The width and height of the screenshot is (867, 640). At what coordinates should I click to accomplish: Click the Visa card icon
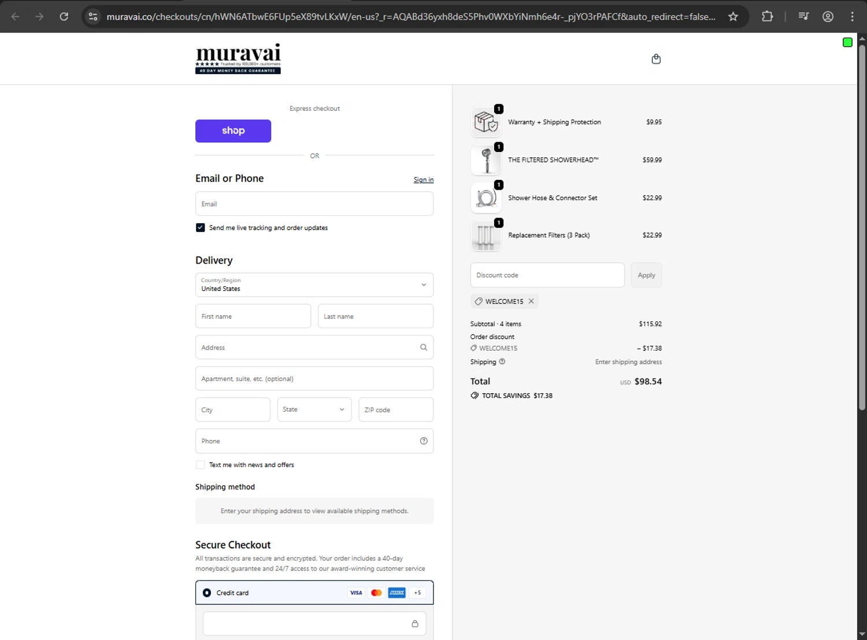pyautogui.click(x=356, y=593)
